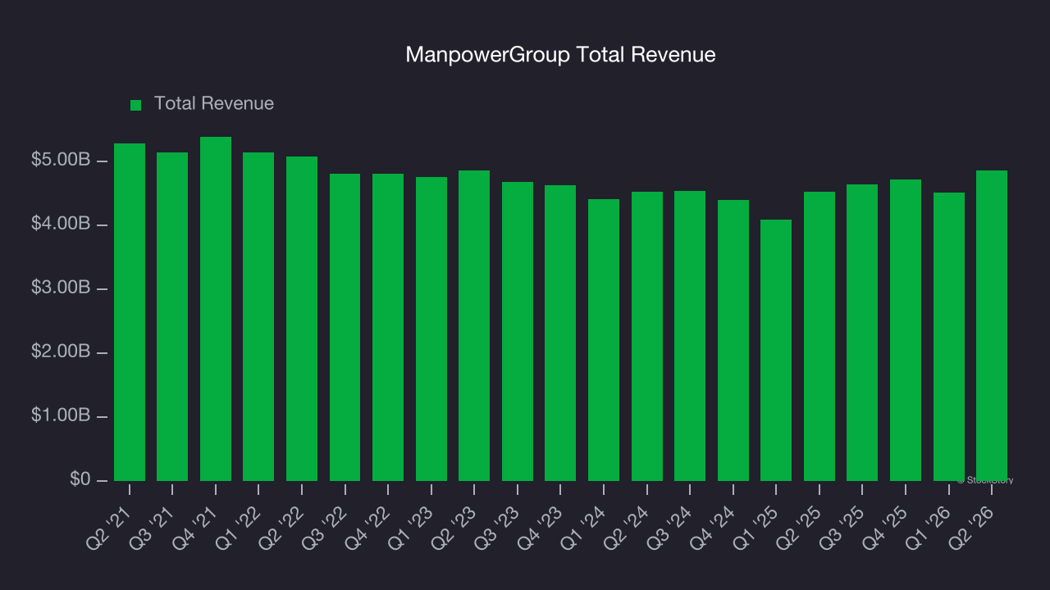Select the Q1 '26 revenue bar

click(x=949, y=337)
